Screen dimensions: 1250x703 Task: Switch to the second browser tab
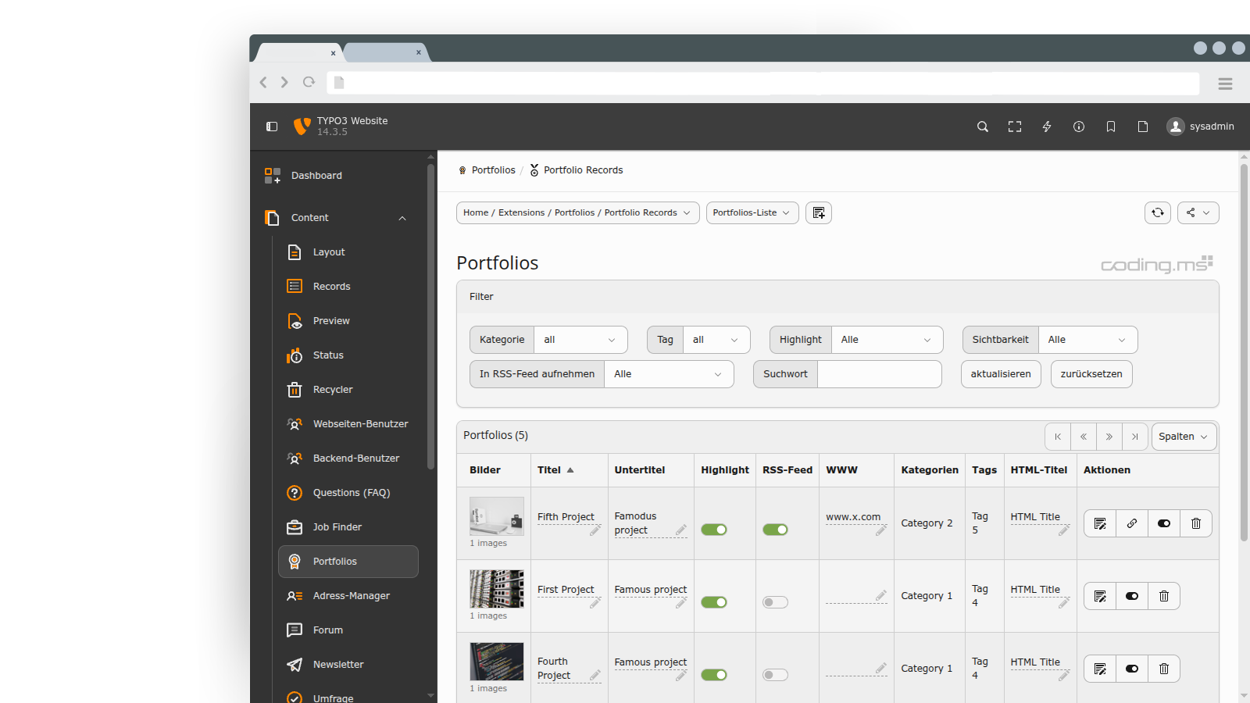point(386,52)
